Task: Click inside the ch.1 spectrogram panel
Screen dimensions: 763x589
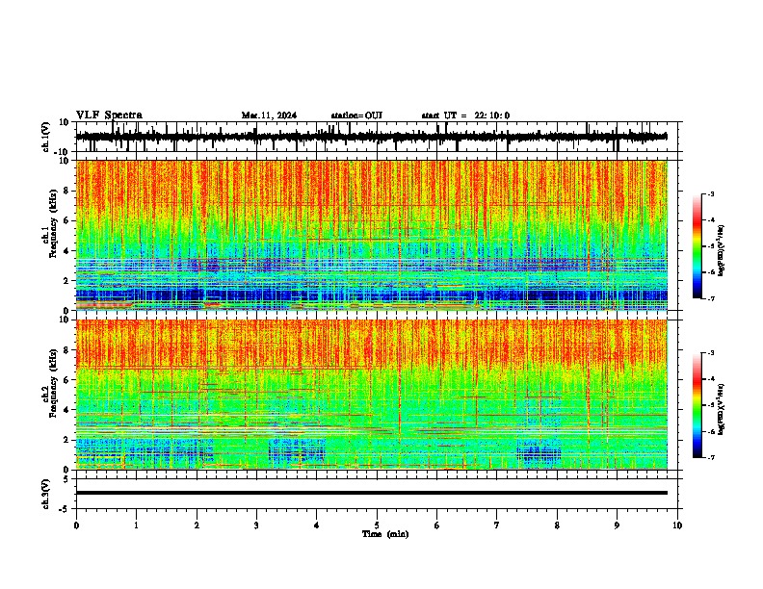Action: [372, 235]
